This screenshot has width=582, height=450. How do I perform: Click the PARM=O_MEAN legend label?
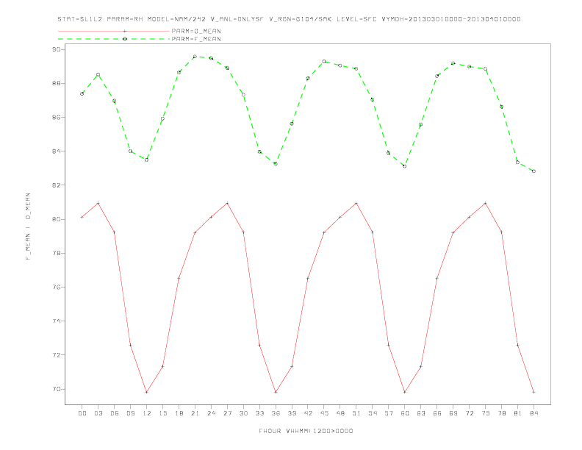pyautogui.click(x=196, y=31)
